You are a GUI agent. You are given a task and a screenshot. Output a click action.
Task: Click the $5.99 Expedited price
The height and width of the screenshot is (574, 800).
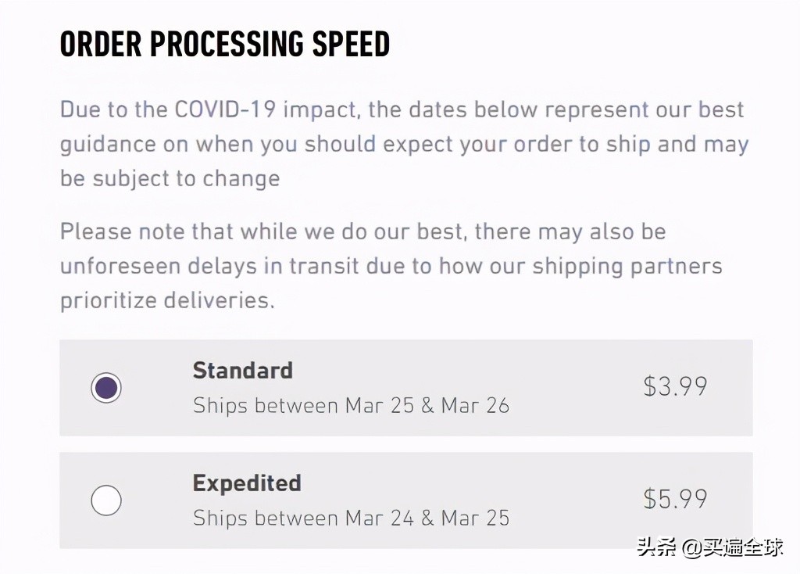(675, 499)
